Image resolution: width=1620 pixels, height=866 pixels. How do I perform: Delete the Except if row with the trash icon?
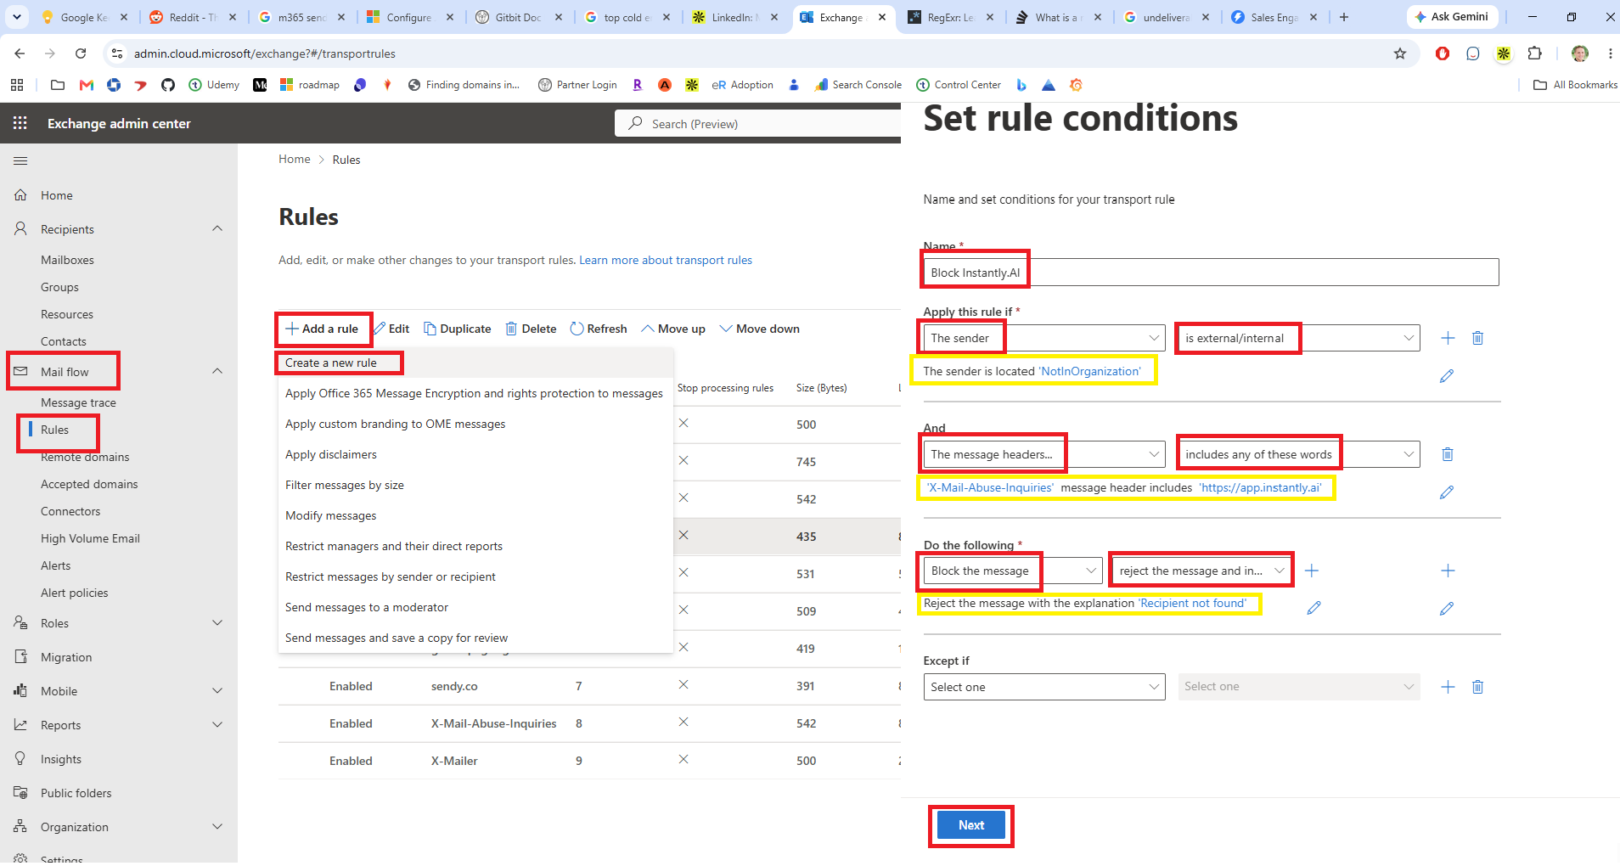point(1477,687)
